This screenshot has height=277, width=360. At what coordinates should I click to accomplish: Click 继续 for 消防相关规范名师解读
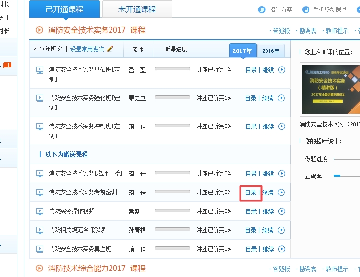(x=268, y=230)
